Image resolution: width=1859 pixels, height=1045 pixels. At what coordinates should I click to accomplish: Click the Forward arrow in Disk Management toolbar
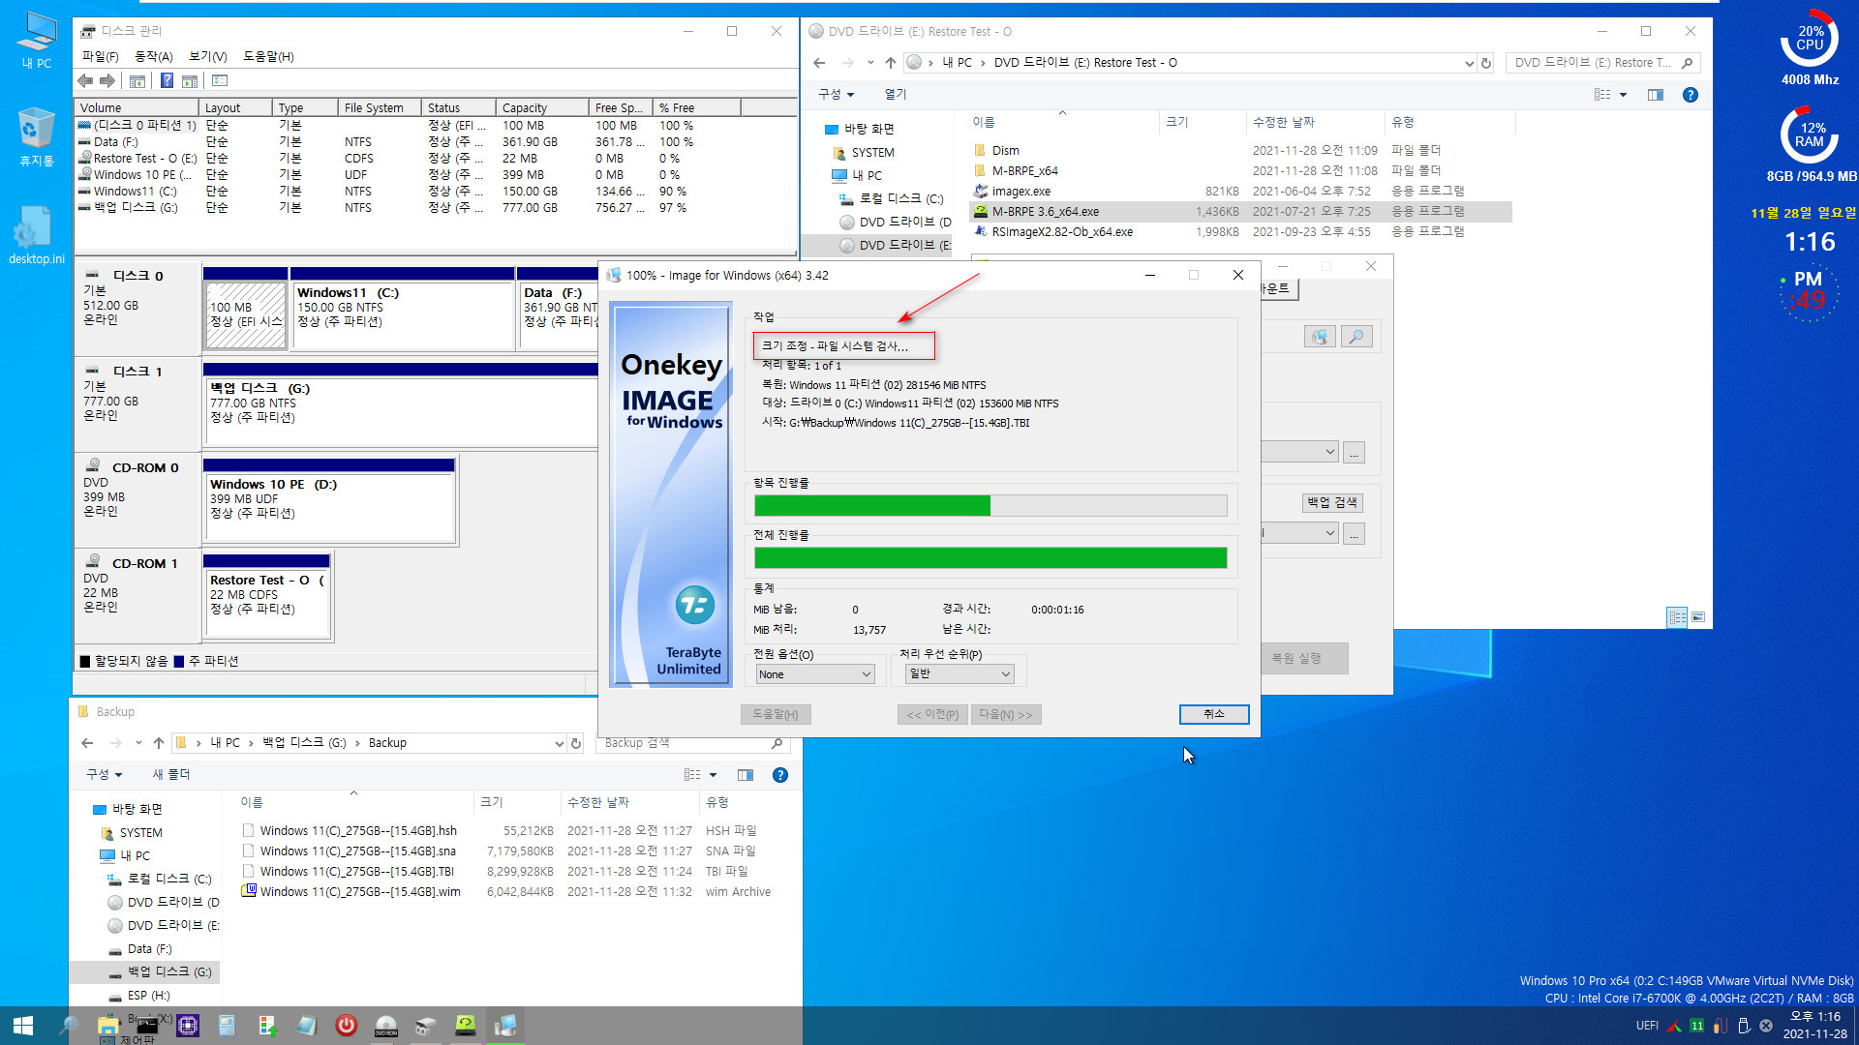click(x=107, y=81)
